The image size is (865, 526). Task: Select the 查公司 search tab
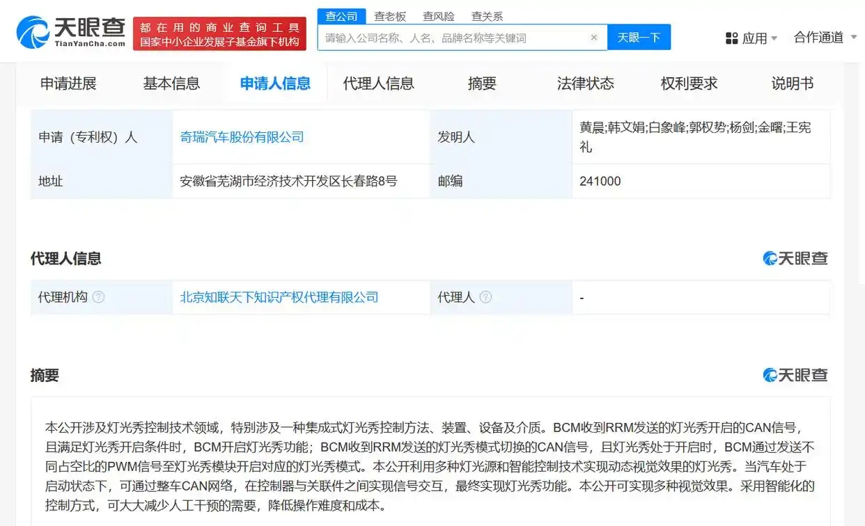tap(341, 16)
